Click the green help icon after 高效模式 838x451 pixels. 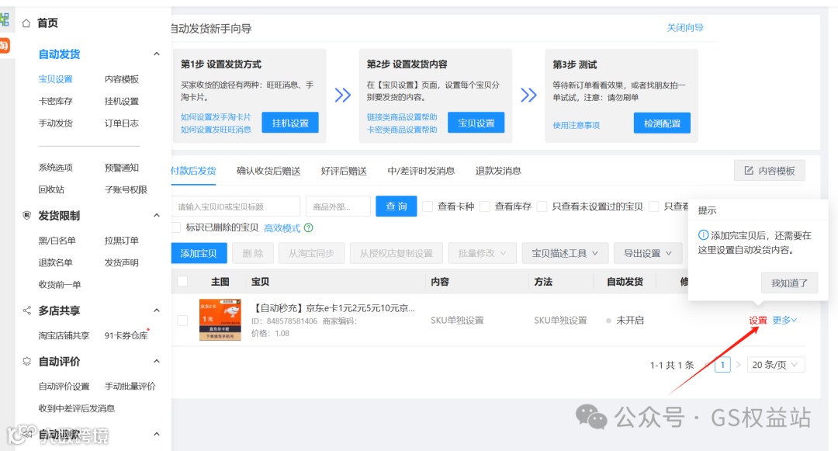(x=308, y=227)
